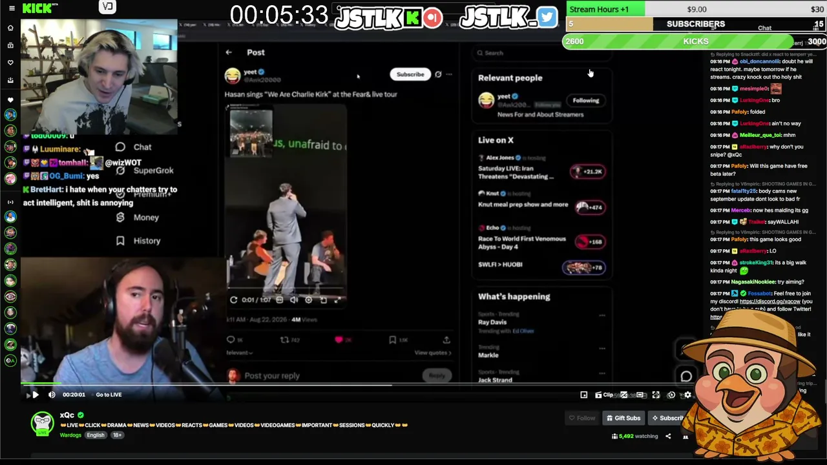This screenshot has width=827, height=465.
Task: Expand the tweet video to fullscreen
Action: (x=338, y=300)
